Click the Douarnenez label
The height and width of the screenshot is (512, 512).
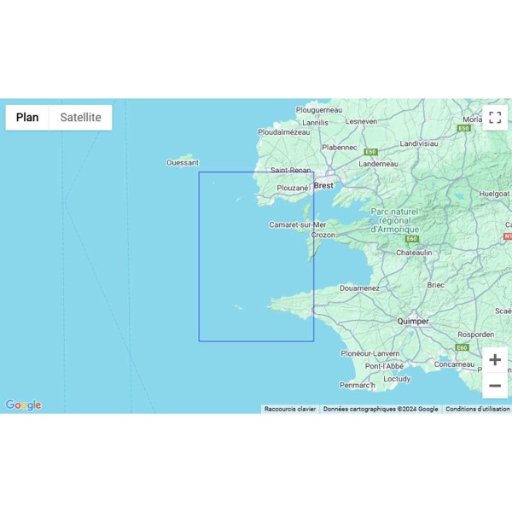[x=359, y=288]
